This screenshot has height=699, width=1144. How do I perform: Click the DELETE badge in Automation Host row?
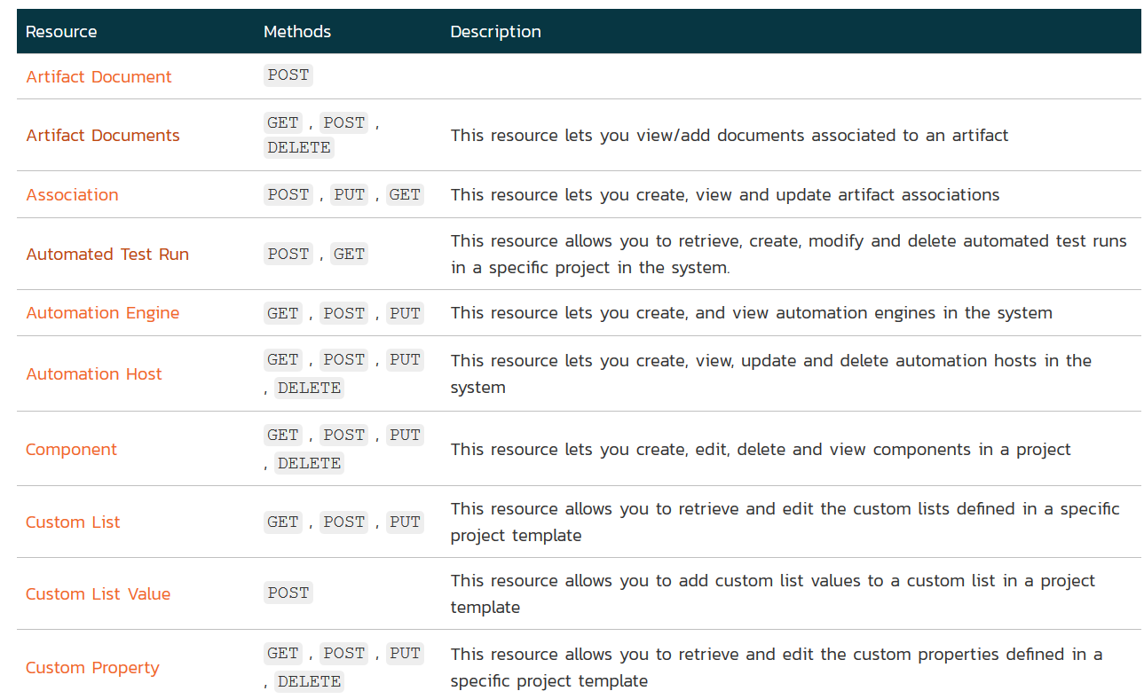tap(309, 389)
